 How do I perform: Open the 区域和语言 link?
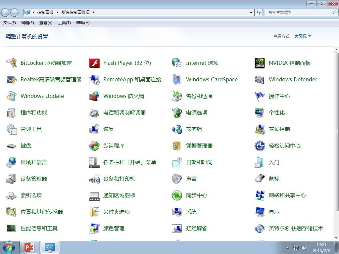tap(34, 162)
